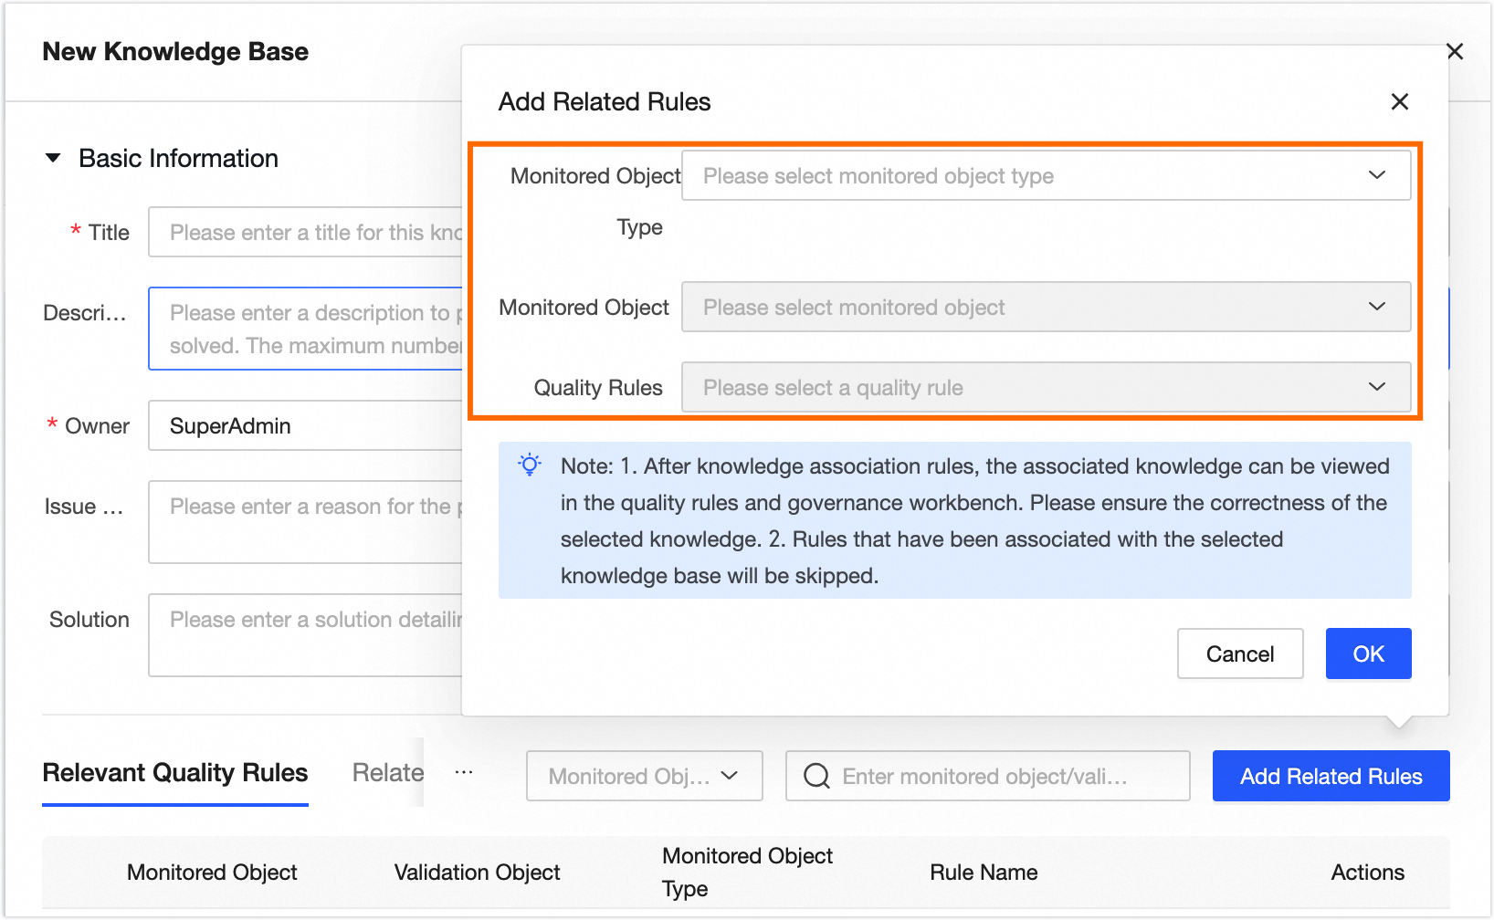
Task: Expand the Monitored Obj filter dropdown
Action: (644, 776)
